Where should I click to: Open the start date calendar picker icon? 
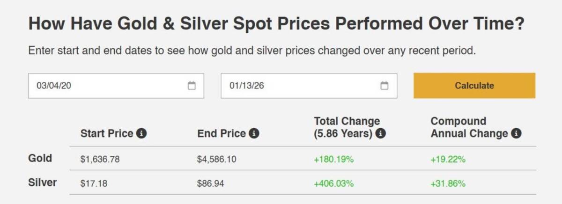tap(192, 86)
